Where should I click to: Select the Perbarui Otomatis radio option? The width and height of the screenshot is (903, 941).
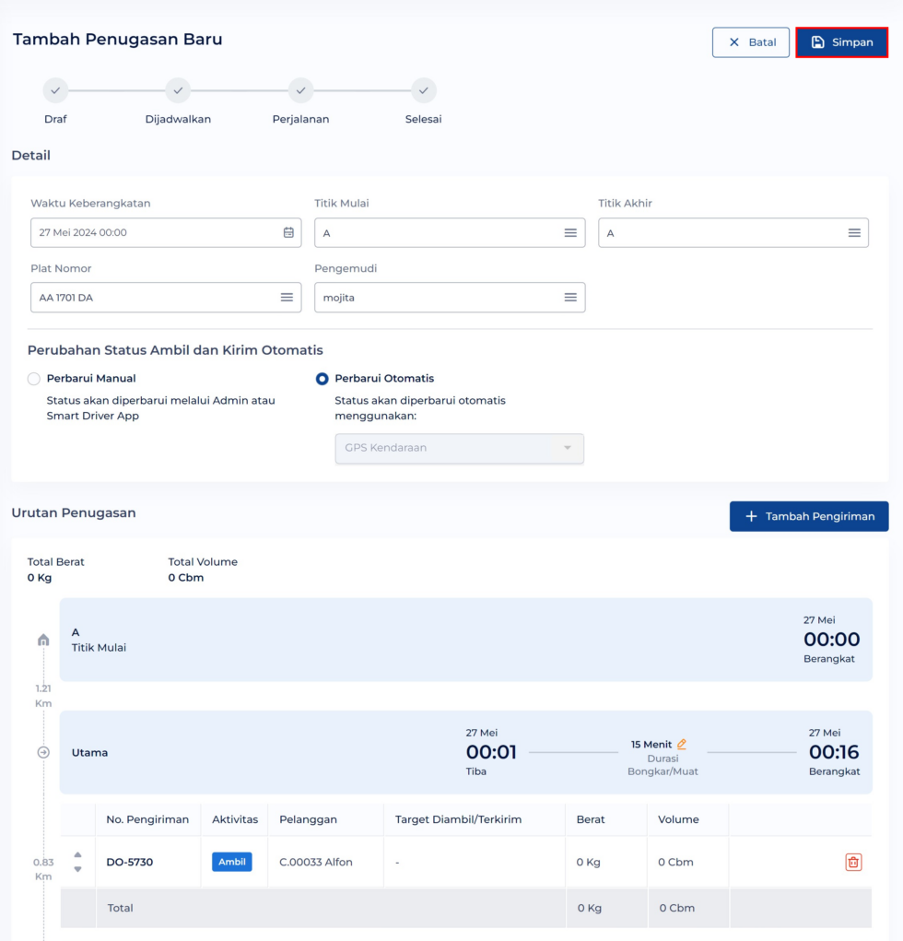point(322,379)
